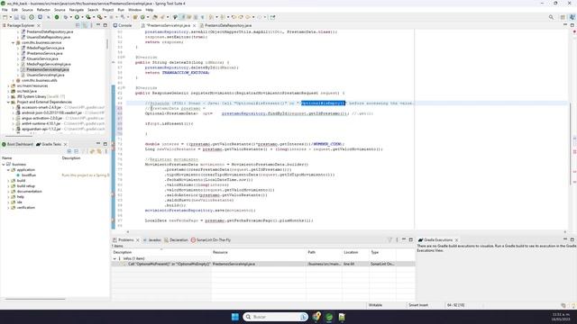577x324 pixels.
Task: Switch to the Console tab
Action: (x=123, y=25)
